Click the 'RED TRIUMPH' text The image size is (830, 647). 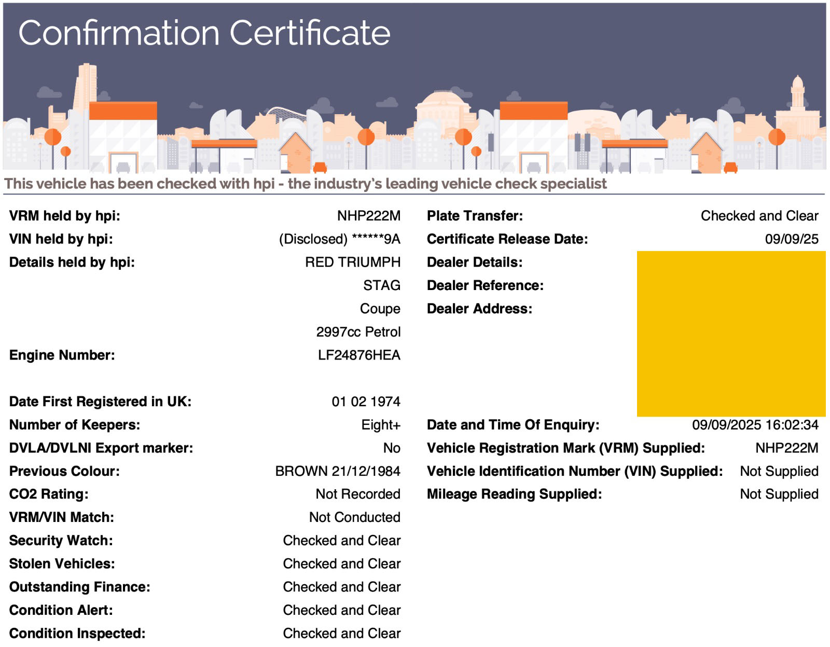tap(353, 263)
